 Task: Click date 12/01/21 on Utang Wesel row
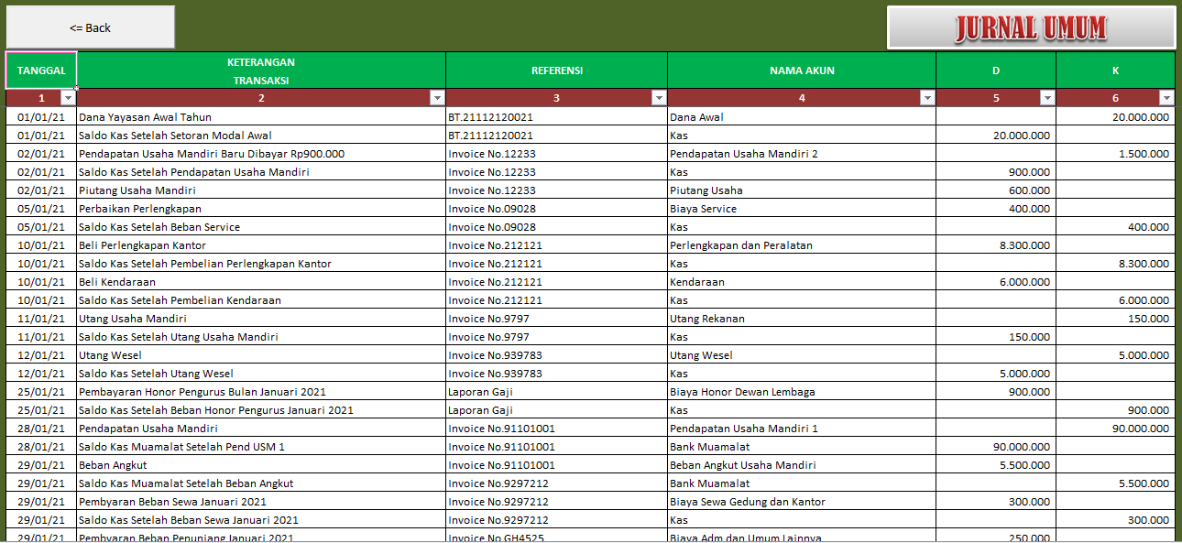coord(41,355)
